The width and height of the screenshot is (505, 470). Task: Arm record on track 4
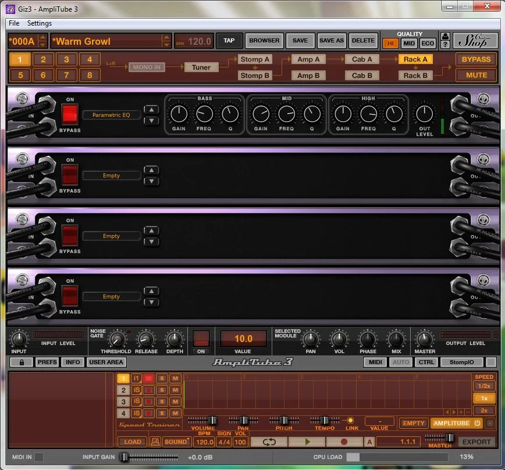pos(148,413)
